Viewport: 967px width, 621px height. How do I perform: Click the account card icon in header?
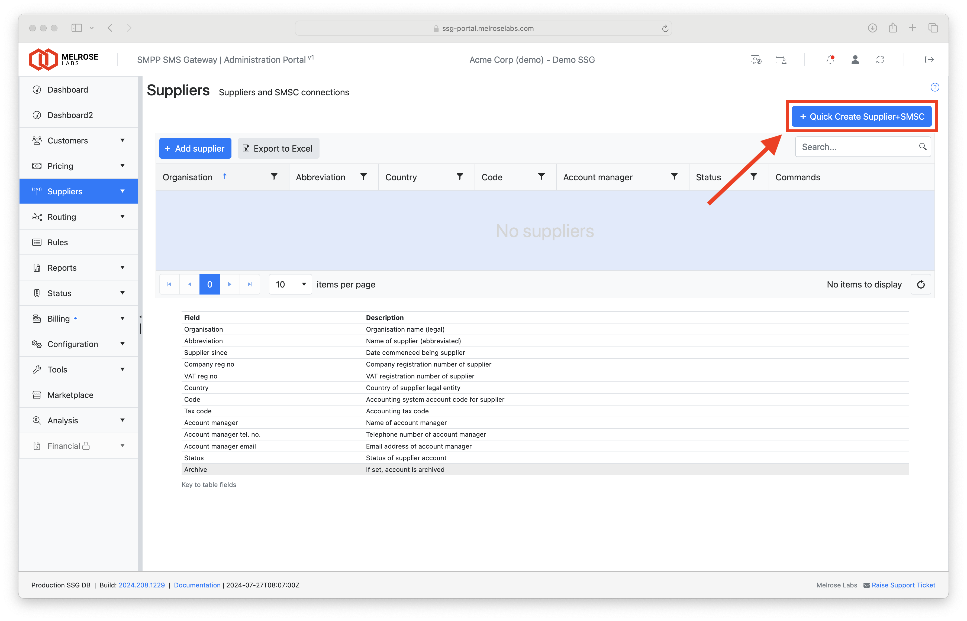[x=781, y=60]
